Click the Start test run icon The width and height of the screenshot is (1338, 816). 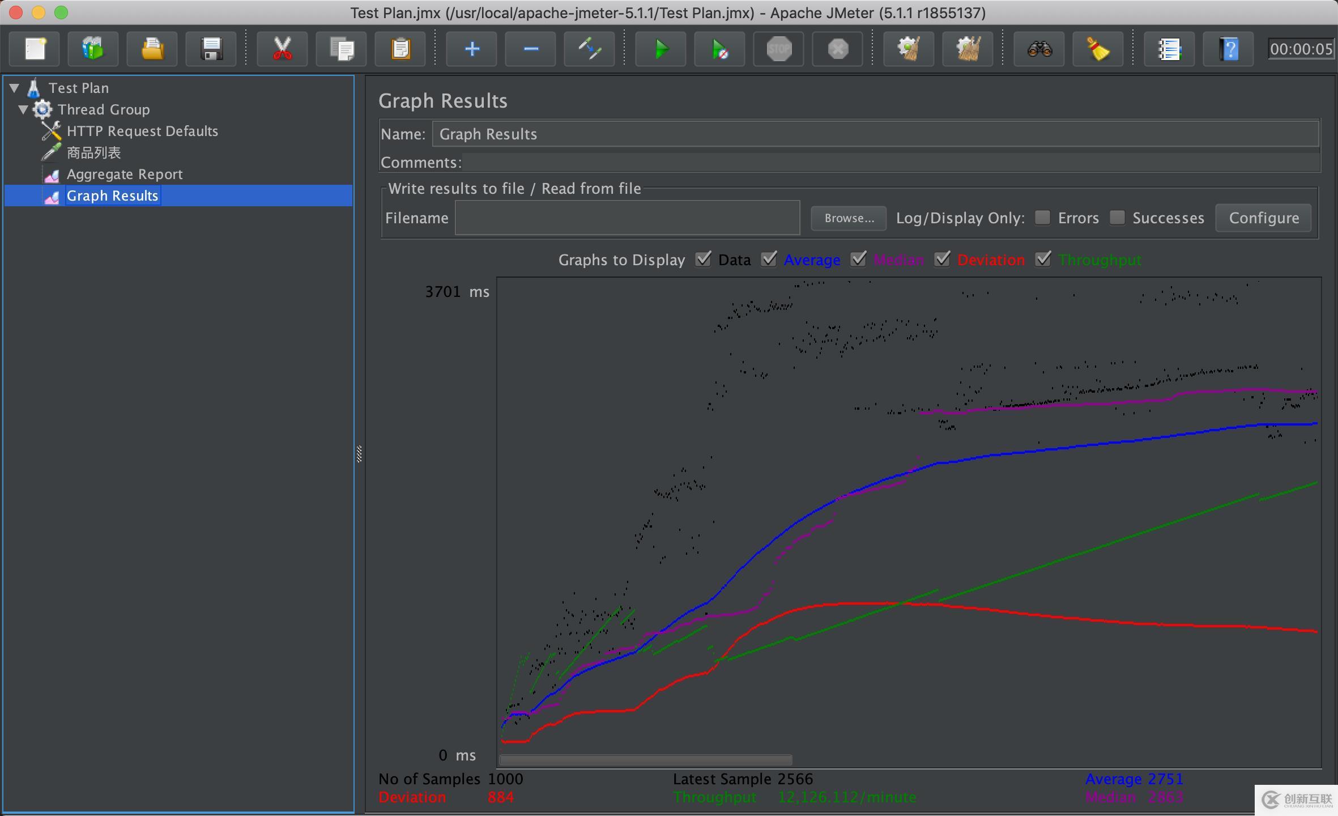point(662,50)
